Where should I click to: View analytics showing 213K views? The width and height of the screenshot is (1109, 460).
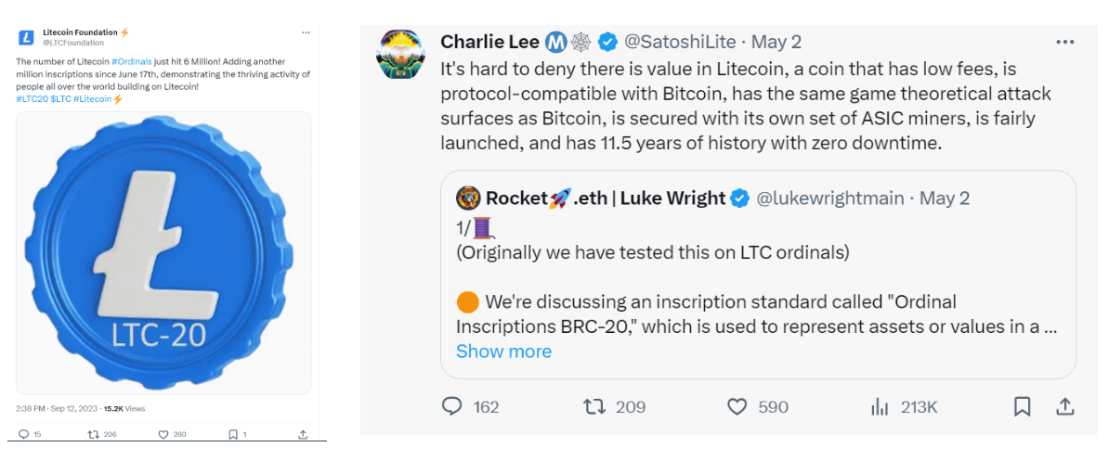(x=879, y=406)
